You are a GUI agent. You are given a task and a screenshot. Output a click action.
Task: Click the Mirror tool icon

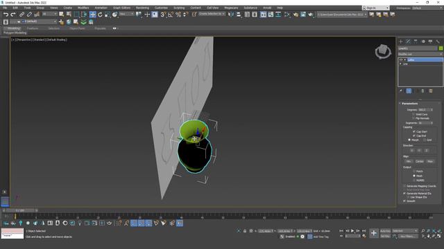coord(231,15)
